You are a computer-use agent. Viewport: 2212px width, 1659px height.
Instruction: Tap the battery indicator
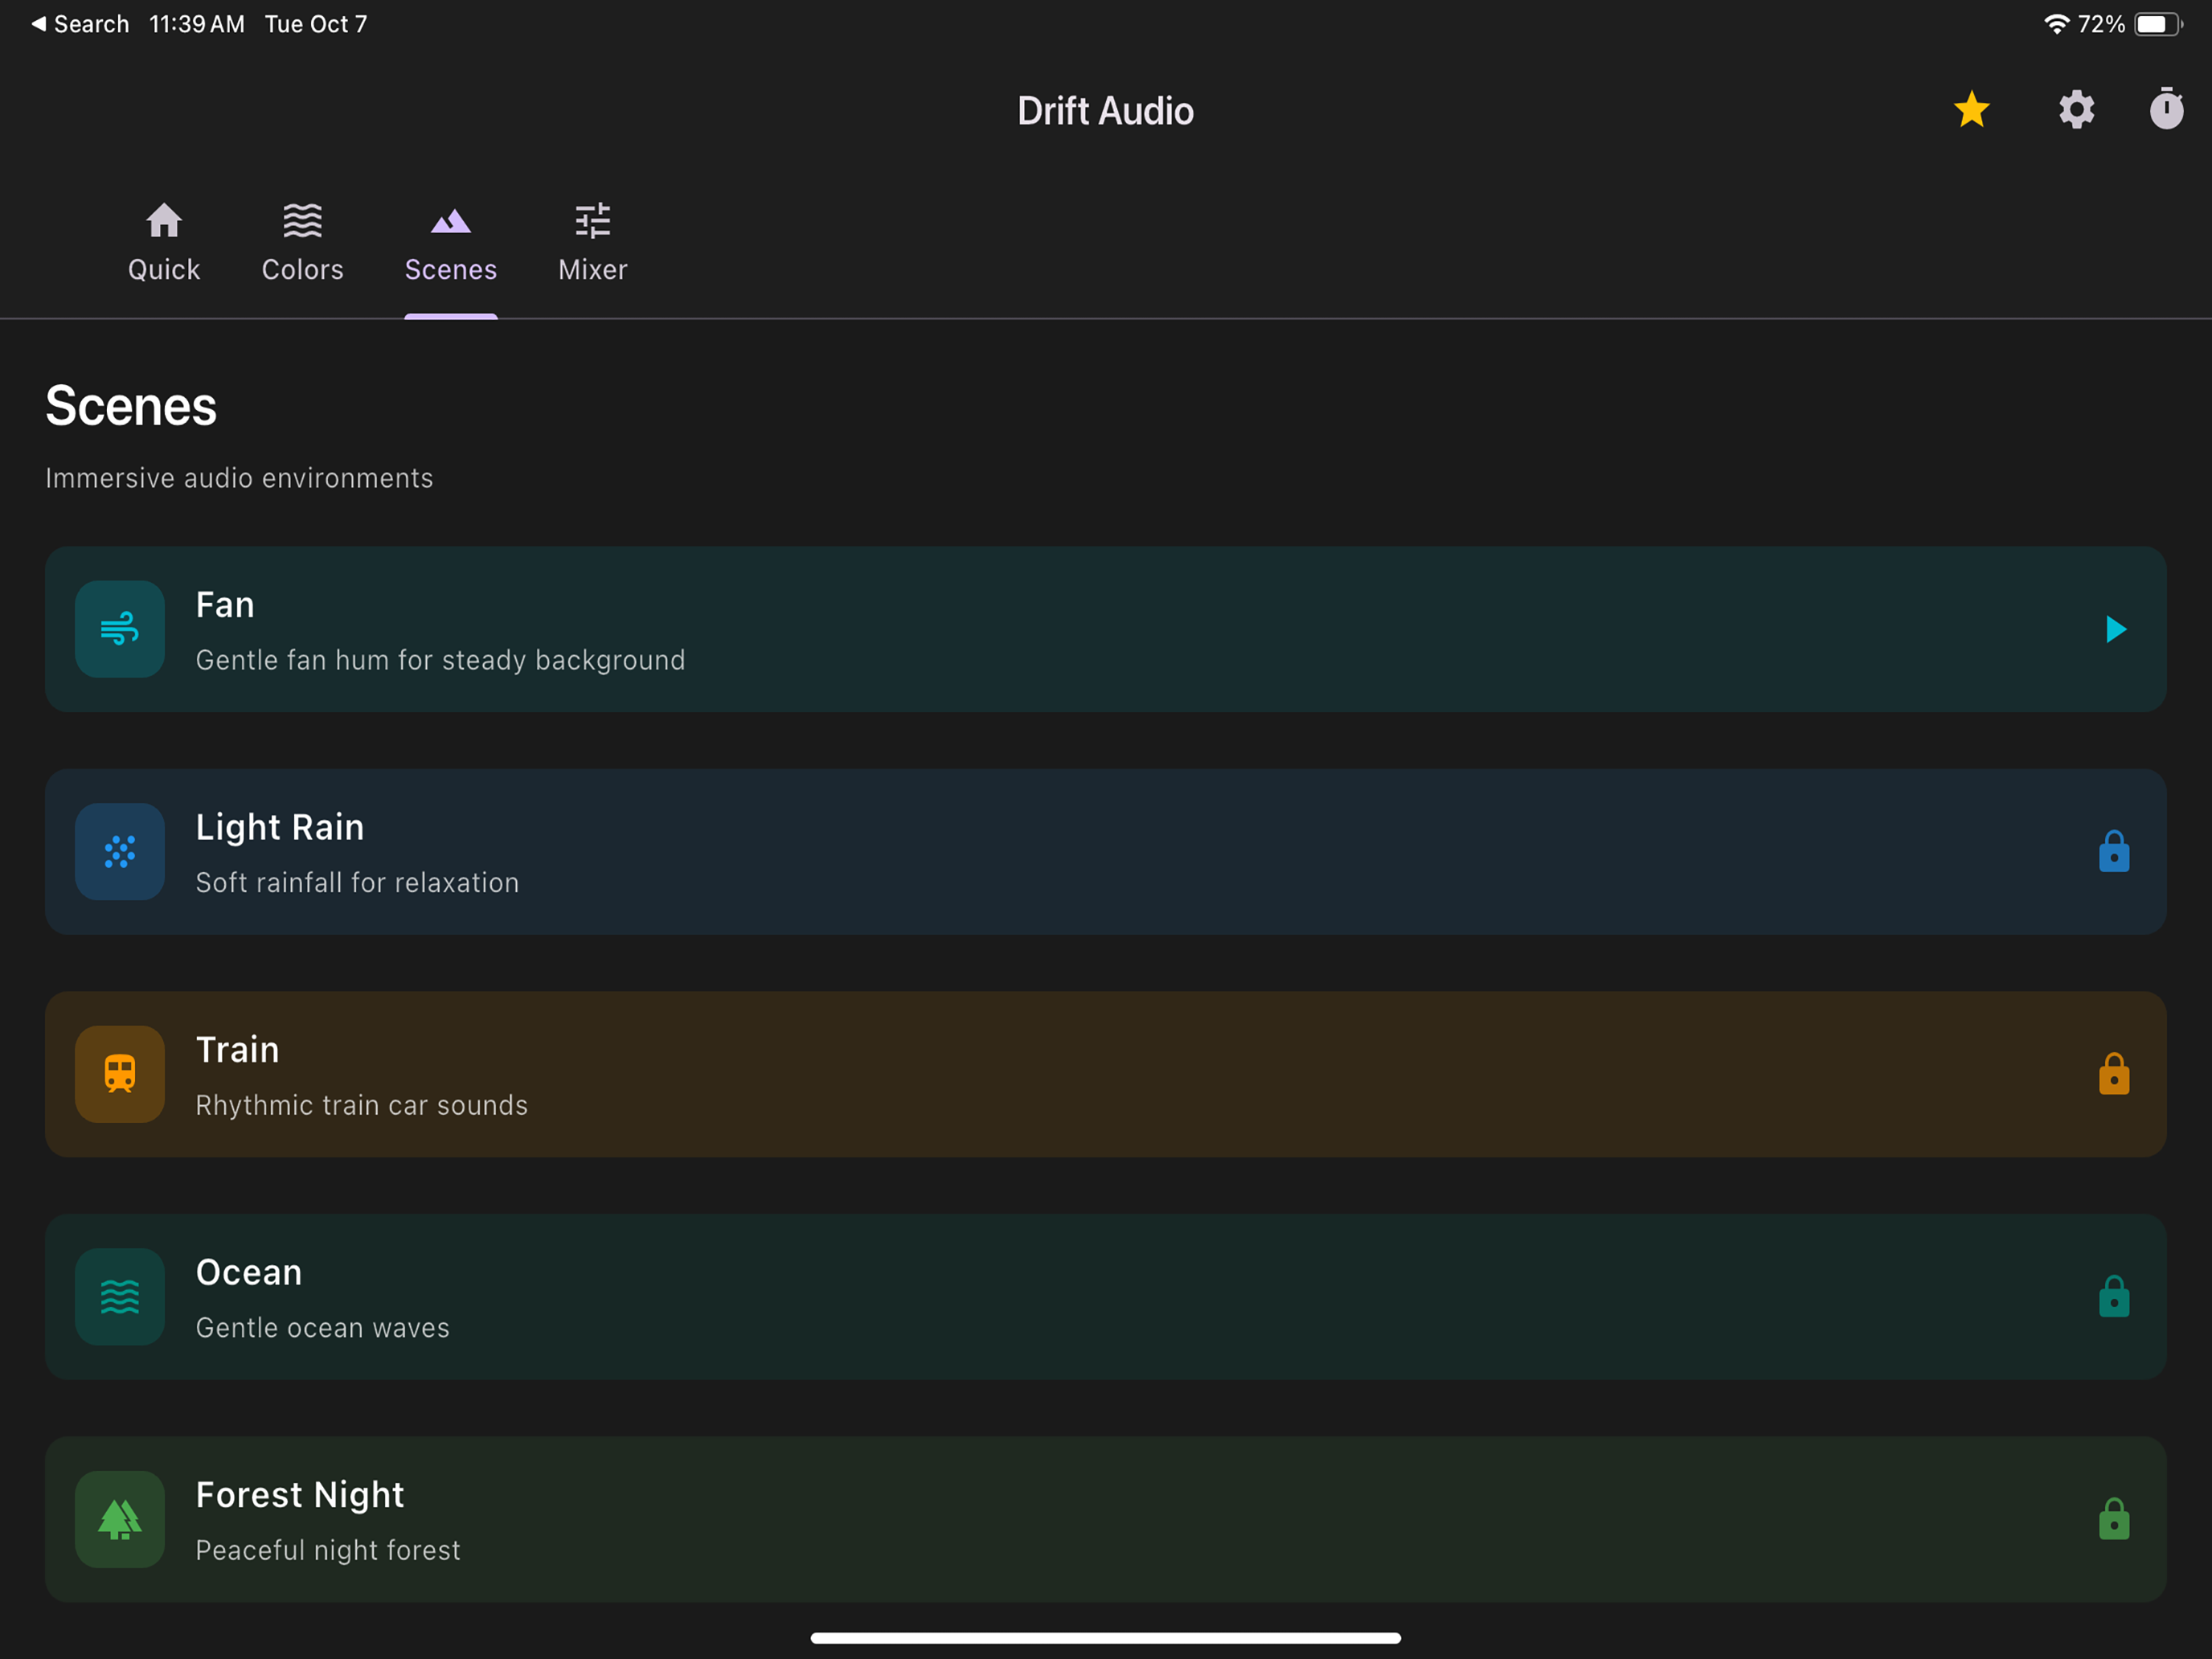point(2158,24)
